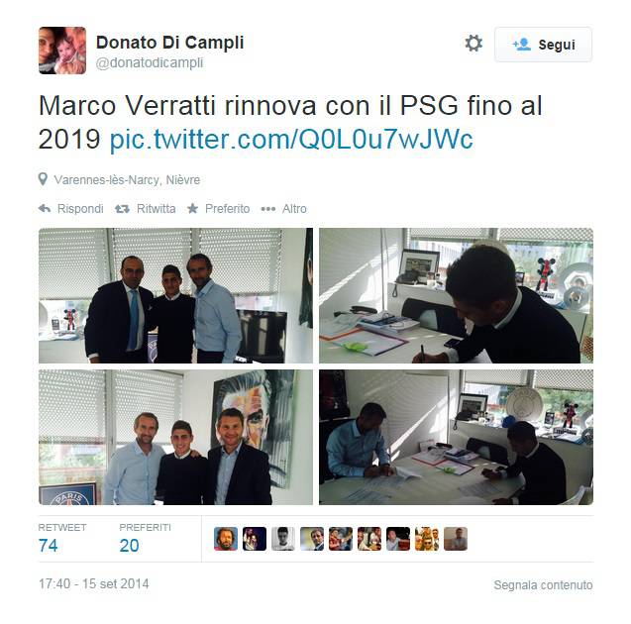Image resolution: width=631 pixels, height=624 pixels.
Task: Open the top-right contract signing photo
Action: pyautogui.click(x=456, y=296)
